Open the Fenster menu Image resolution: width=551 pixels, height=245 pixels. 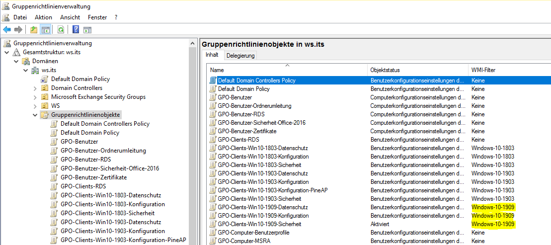tap(97, 17)
